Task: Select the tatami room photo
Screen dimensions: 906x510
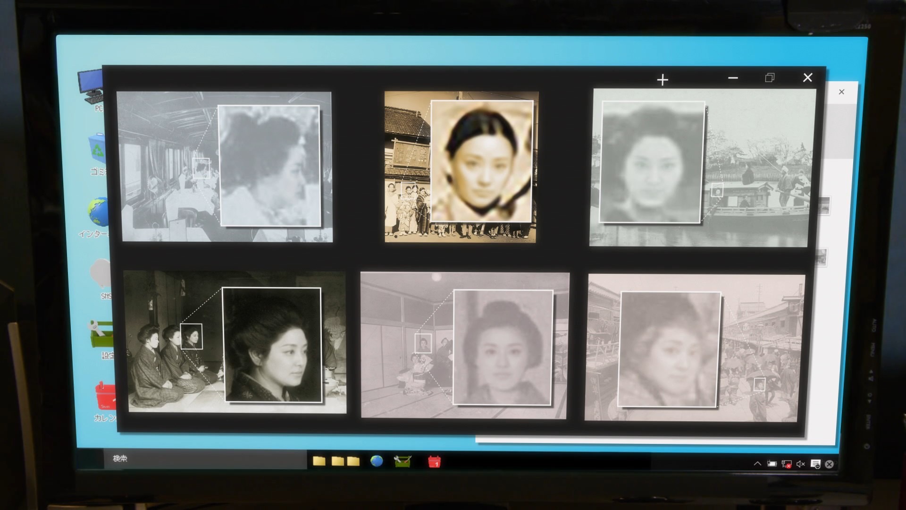Action: pos(464,345)
